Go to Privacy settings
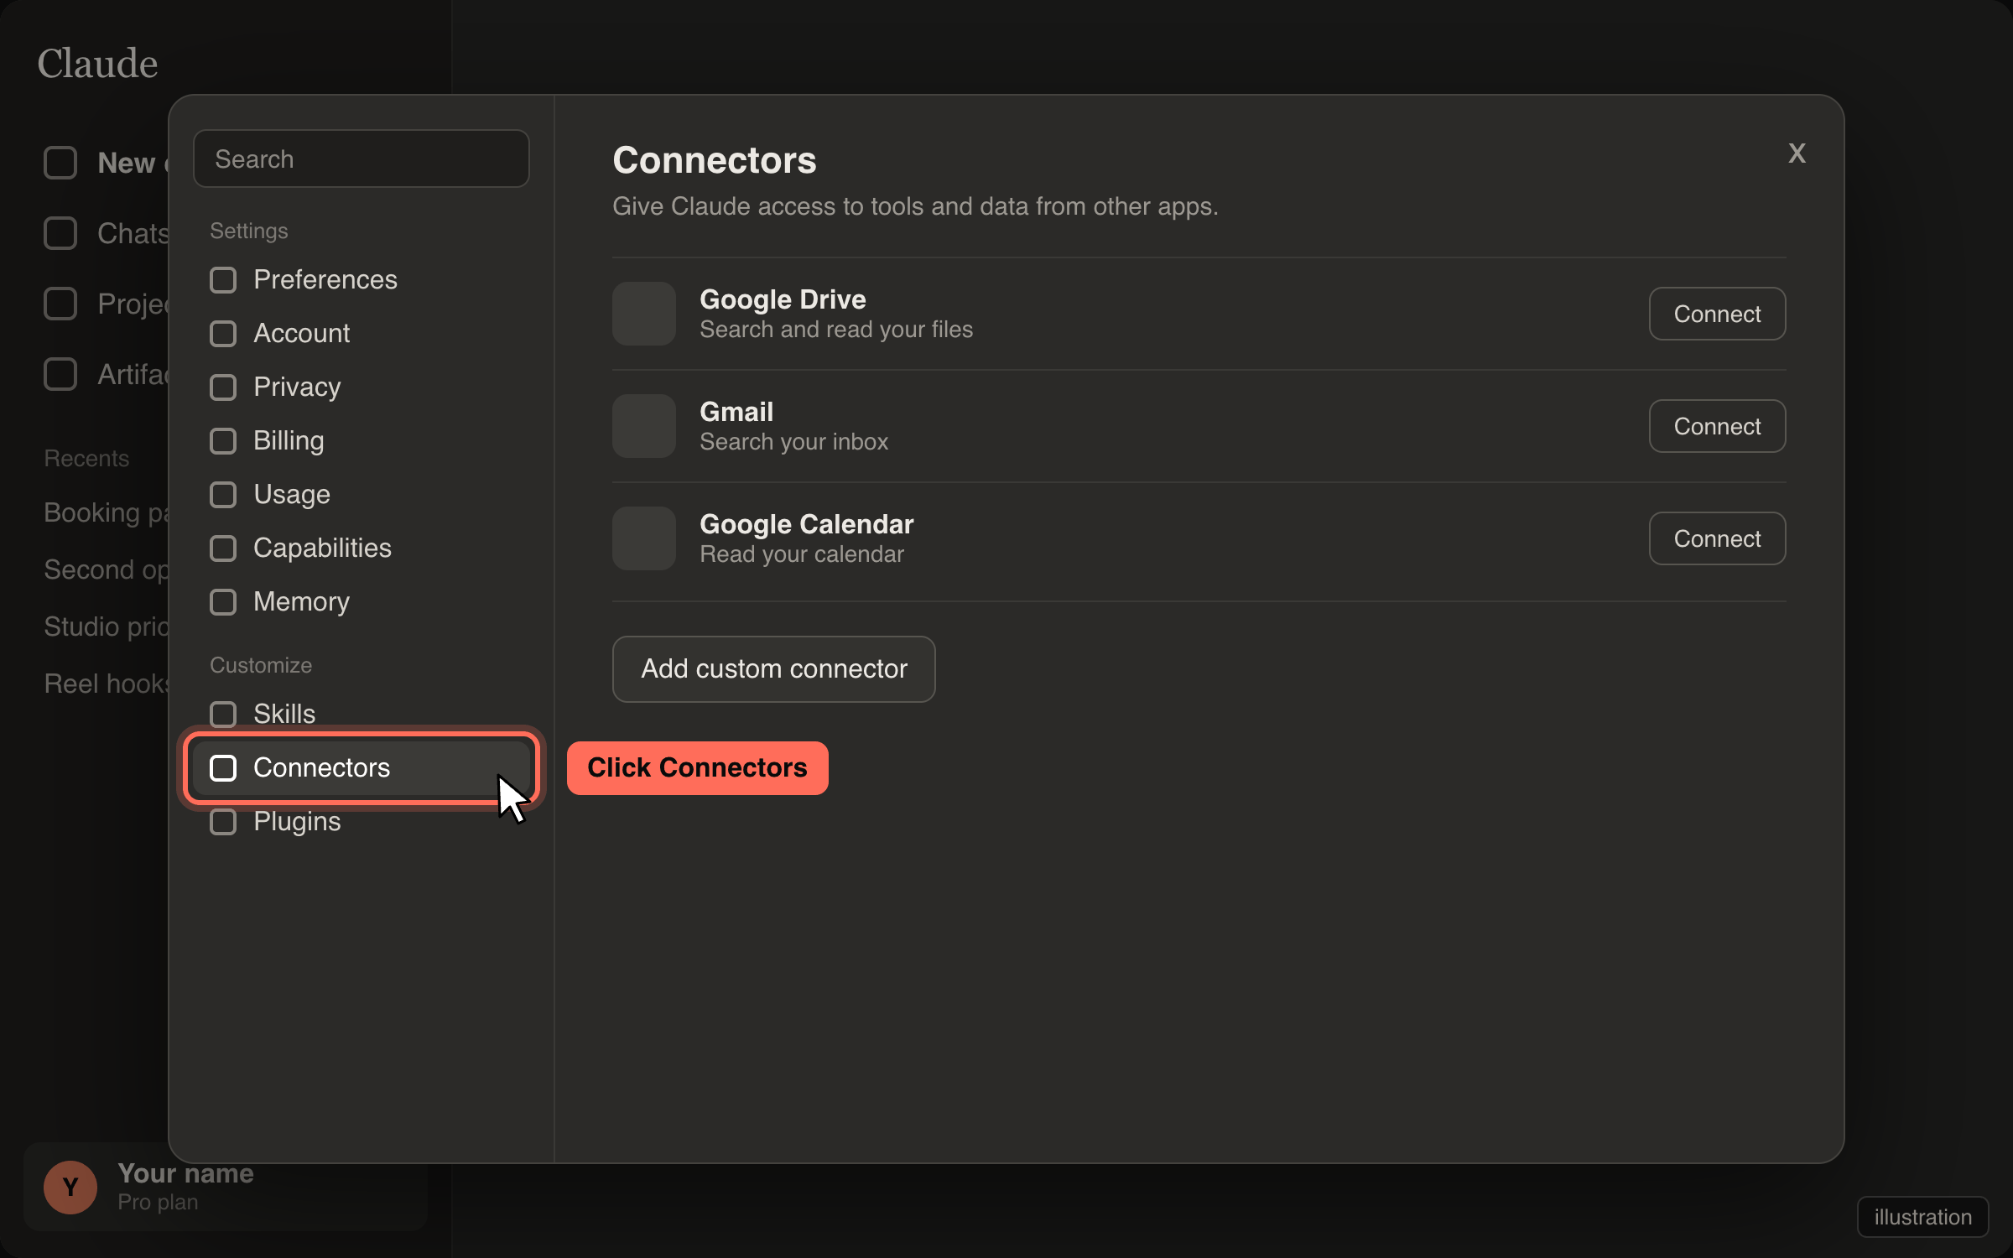The height and width of the screenshot is (1258, 2013). 361,387
